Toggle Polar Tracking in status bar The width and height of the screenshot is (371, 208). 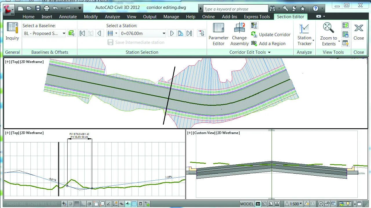click(x=90, y=204)
